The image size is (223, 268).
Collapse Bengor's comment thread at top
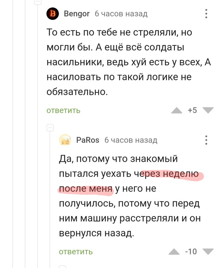pos(38,2)
